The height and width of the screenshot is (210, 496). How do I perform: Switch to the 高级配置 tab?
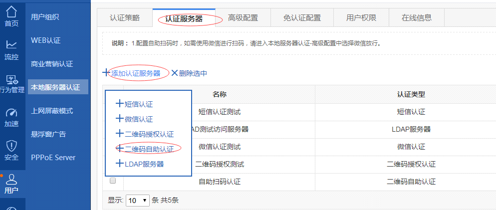tap(243, 18)
